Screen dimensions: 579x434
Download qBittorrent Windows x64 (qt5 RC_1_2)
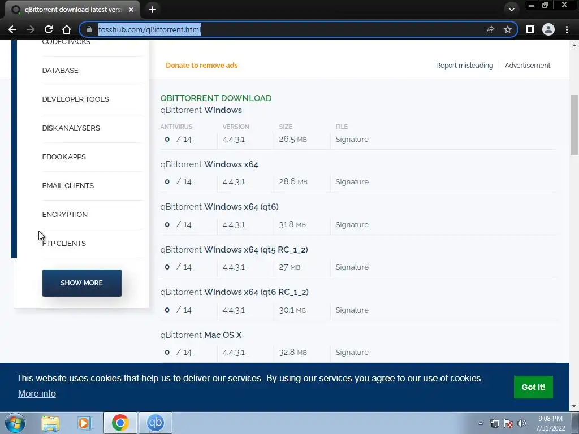pos(234,250)
